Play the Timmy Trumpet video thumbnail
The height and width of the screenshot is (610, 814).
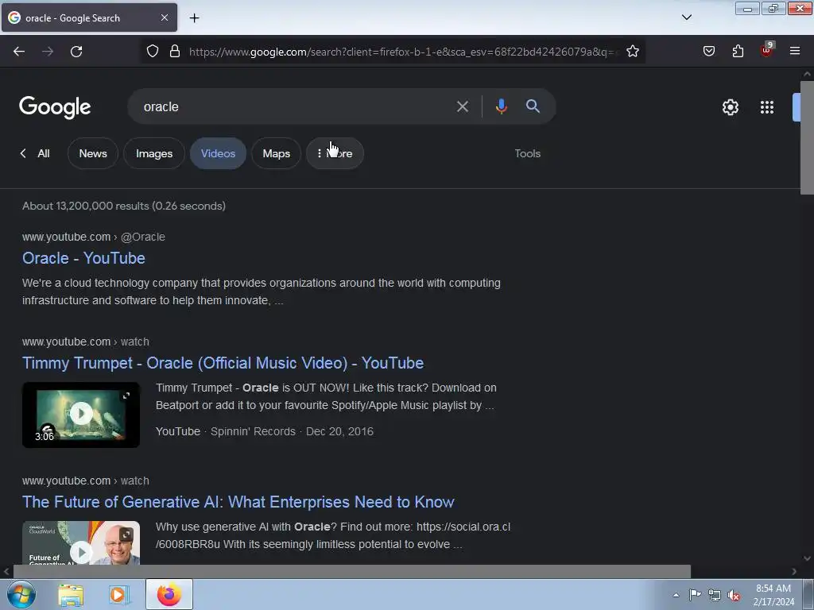(x=81, y=415)
